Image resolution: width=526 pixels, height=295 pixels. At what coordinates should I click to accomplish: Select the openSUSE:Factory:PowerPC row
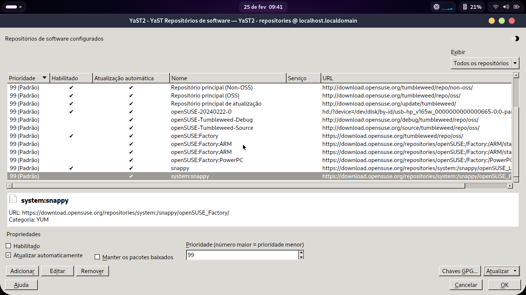tap(260, 160)
